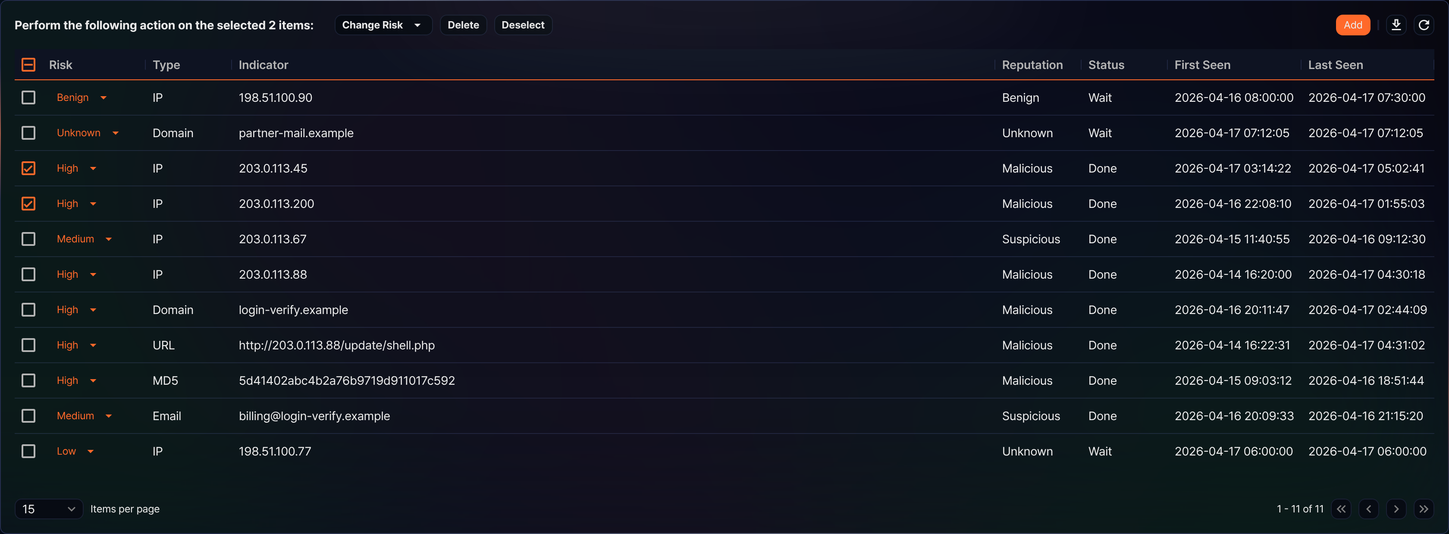Click the download export icon
This screenshot has height=534, width=1449.
coord(1396,25)
